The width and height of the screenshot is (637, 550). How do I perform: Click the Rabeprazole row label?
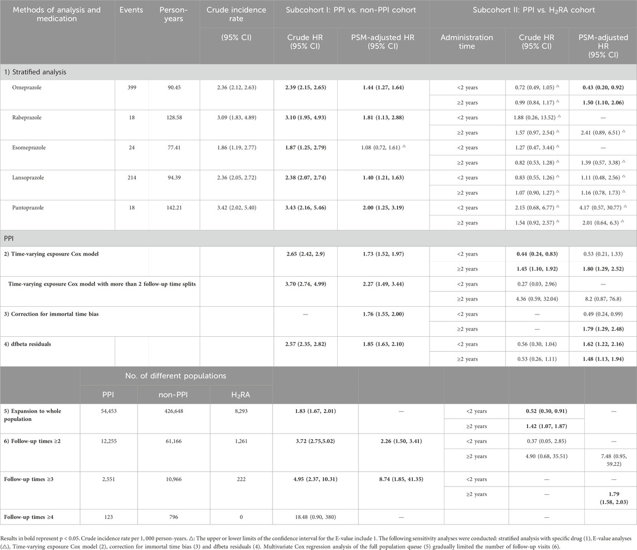click(x=32, y=117)
